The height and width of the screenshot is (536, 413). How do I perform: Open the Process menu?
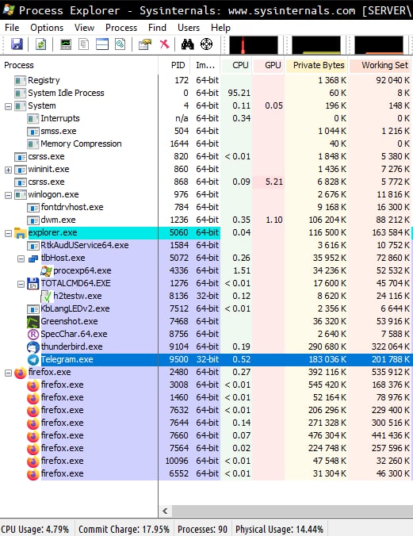121,27
